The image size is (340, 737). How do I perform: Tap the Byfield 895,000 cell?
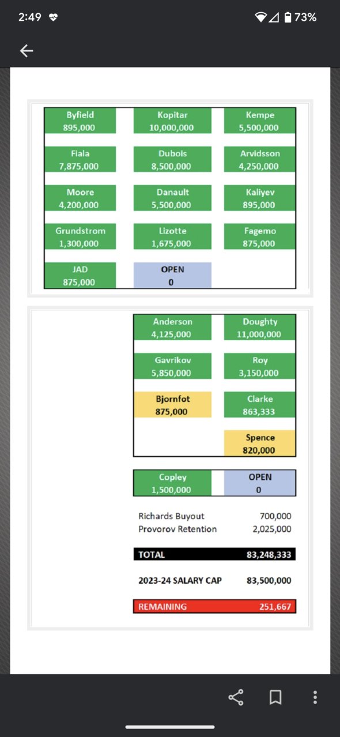80,121
